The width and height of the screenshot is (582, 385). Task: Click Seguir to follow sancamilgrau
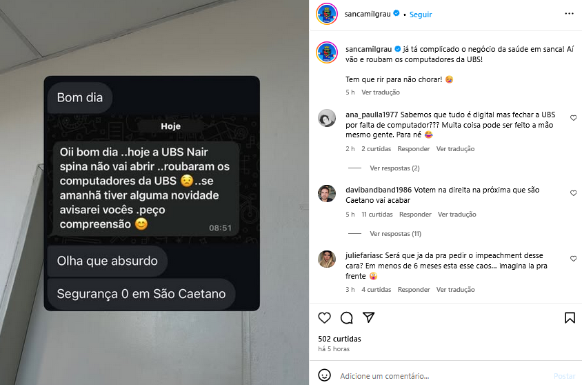421,14
